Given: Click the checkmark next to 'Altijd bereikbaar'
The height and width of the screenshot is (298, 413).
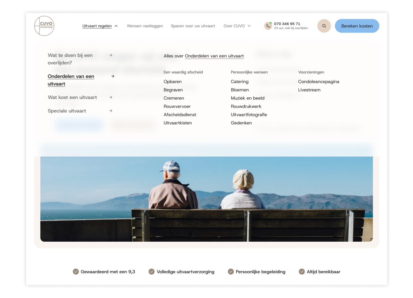Looking at the screenshot, I should pos(301,271).
